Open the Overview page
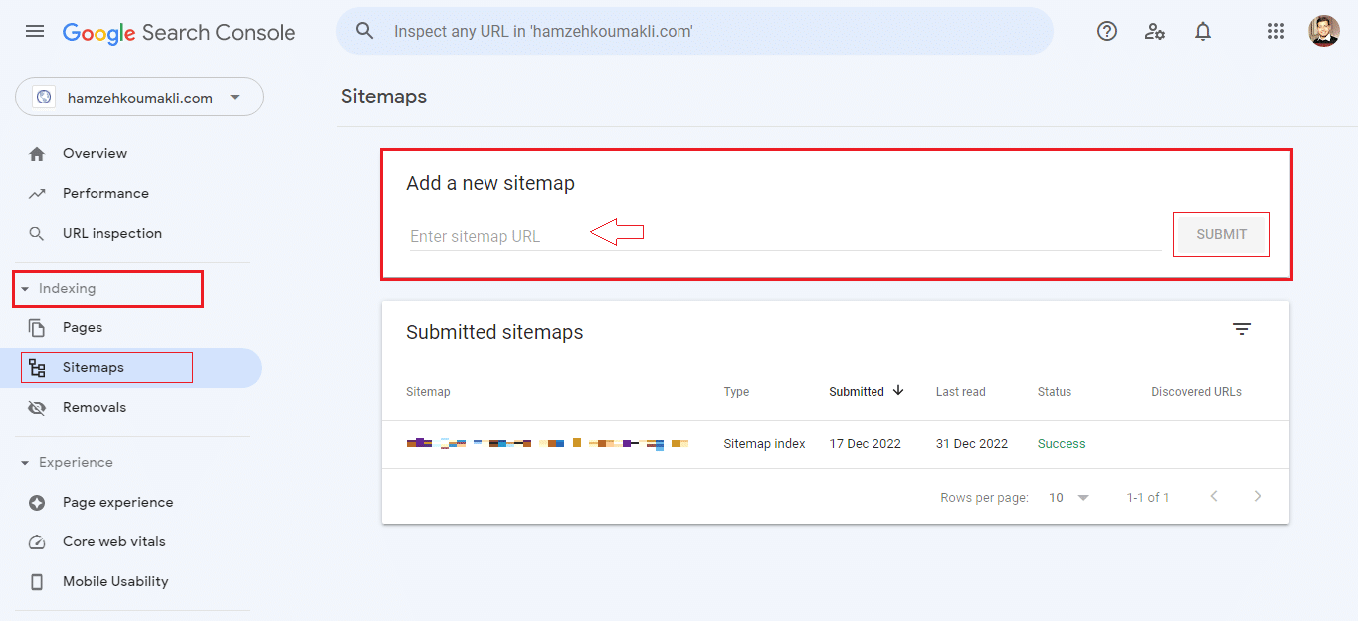Image resolution: width=1358 pixels, height=621 pixels. [95, 154]
